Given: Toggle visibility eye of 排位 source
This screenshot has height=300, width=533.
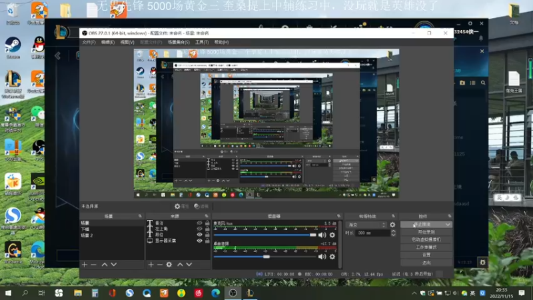Looking at the screenshot, I should pos(199,235).
